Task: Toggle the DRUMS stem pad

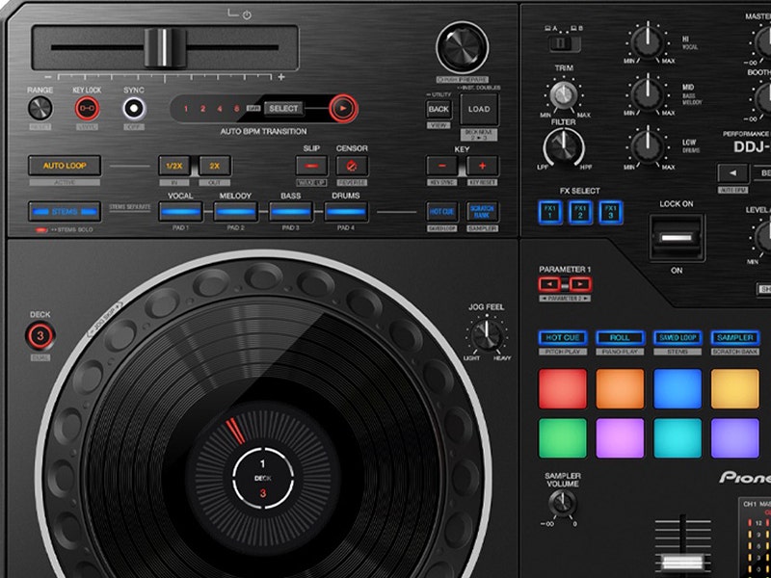Action: (346, 212)
